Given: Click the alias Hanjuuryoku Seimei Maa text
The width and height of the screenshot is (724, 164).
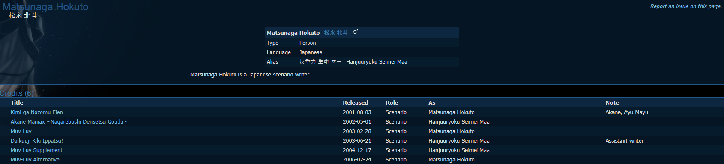Looking at the screenshot, I should tap(377, 62).
